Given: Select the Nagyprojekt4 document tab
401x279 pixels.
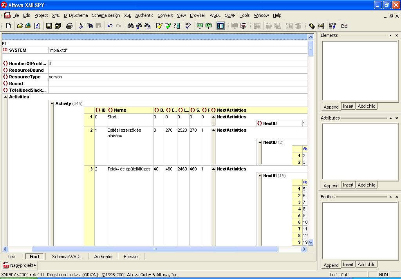Looking at the screenshot, I should pyautogui.click(x=20, y=265).
